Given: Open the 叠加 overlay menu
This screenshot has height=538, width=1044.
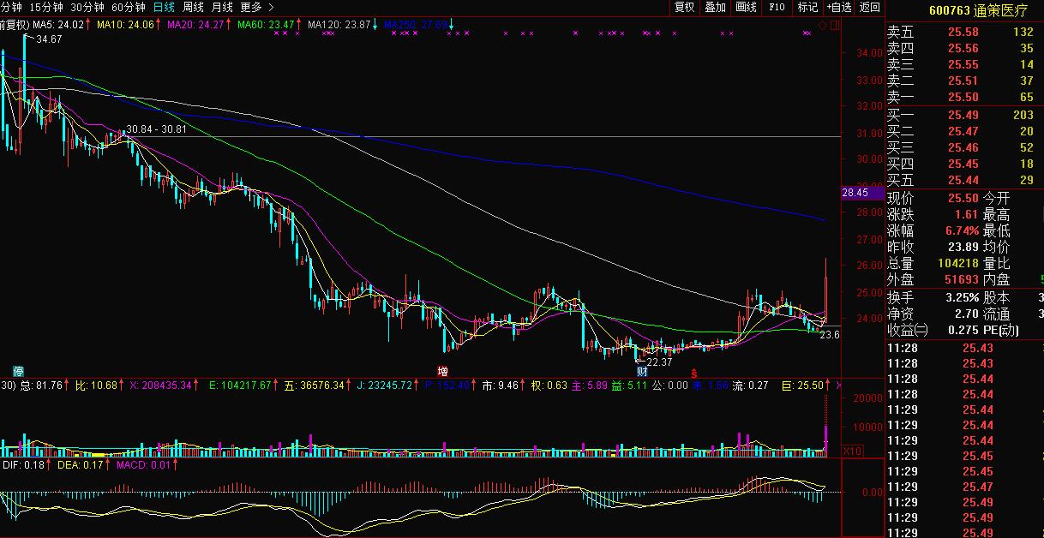Looking at the screenshot, I should click(x=715, y=7).
